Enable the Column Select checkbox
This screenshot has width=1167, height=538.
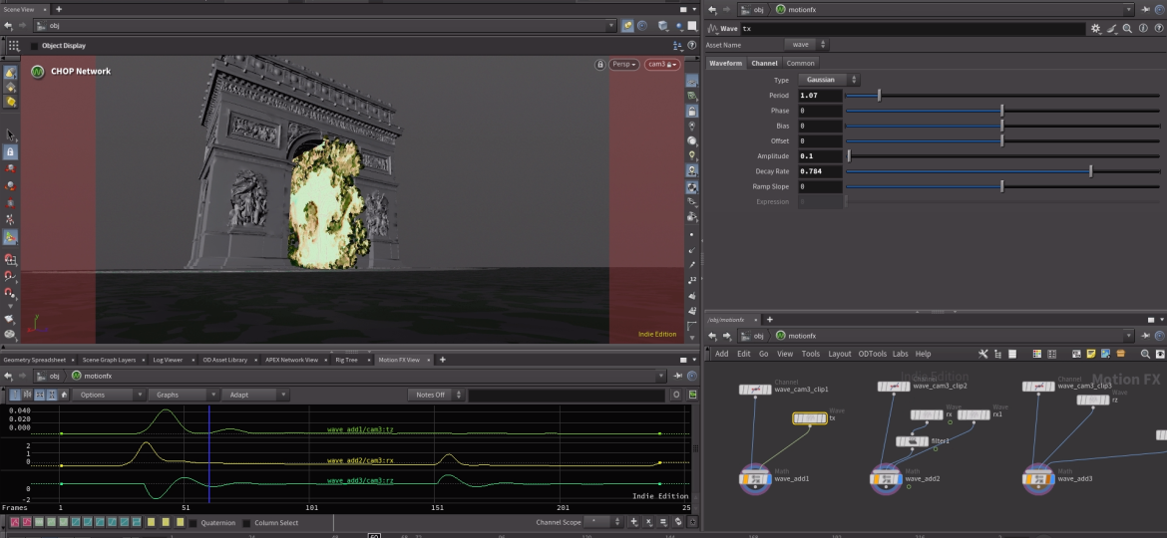coord(246,522)
